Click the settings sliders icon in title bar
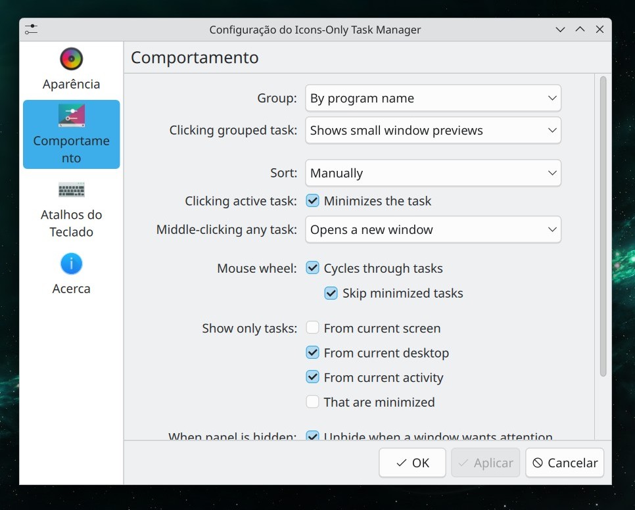 click(x=31, y=30)
